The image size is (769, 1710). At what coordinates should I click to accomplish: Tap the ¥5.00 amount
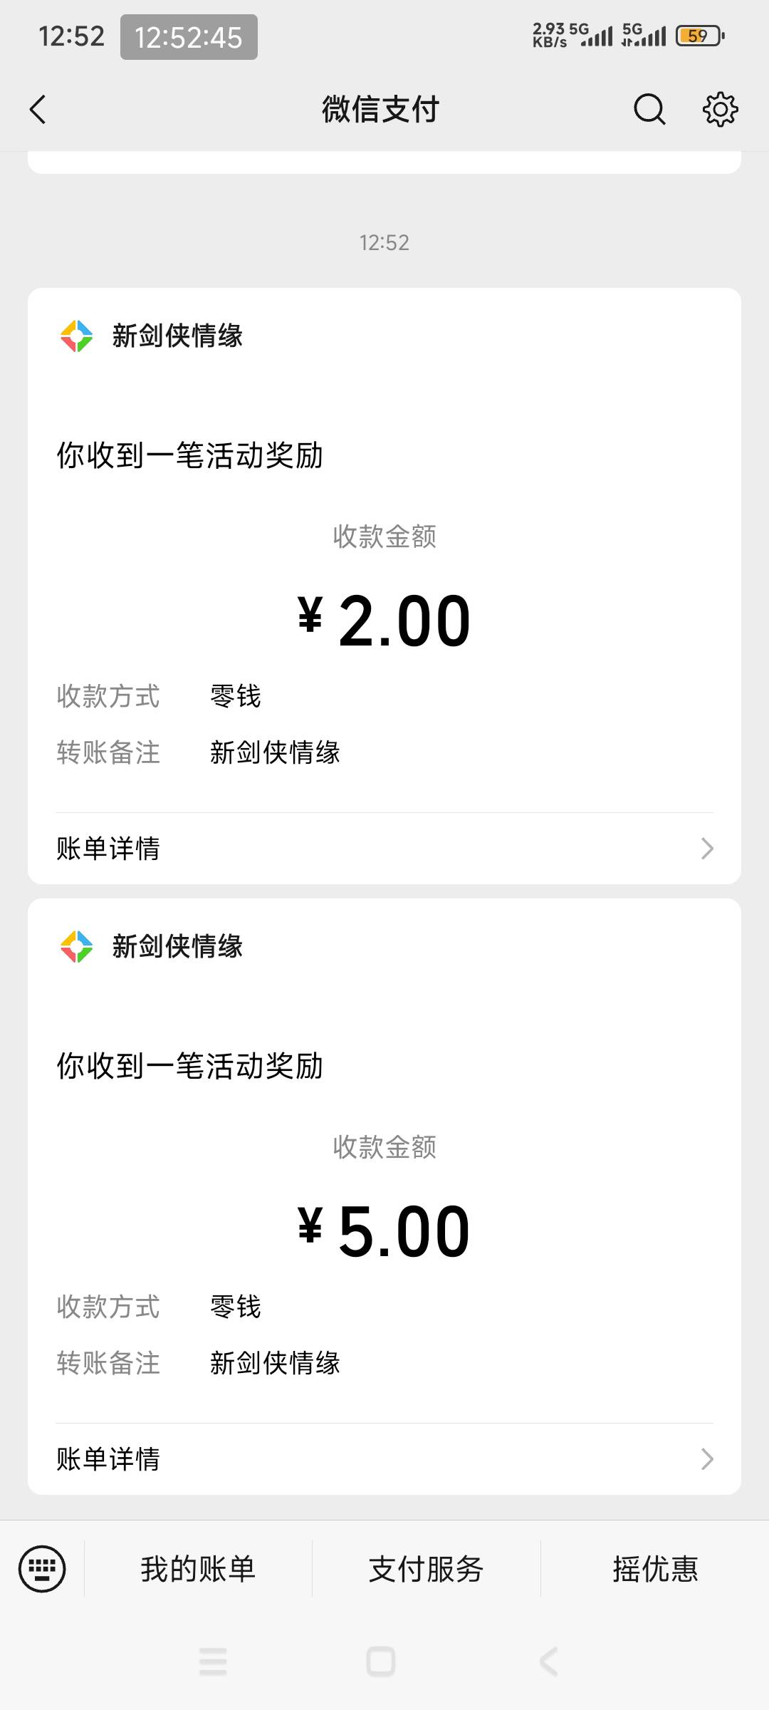384,1232
